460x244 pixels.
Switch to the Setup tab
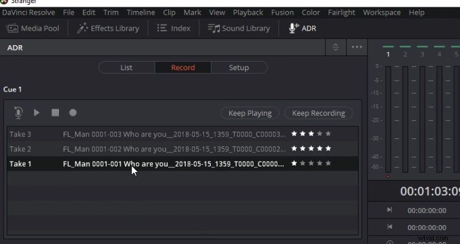coord(239,68)
